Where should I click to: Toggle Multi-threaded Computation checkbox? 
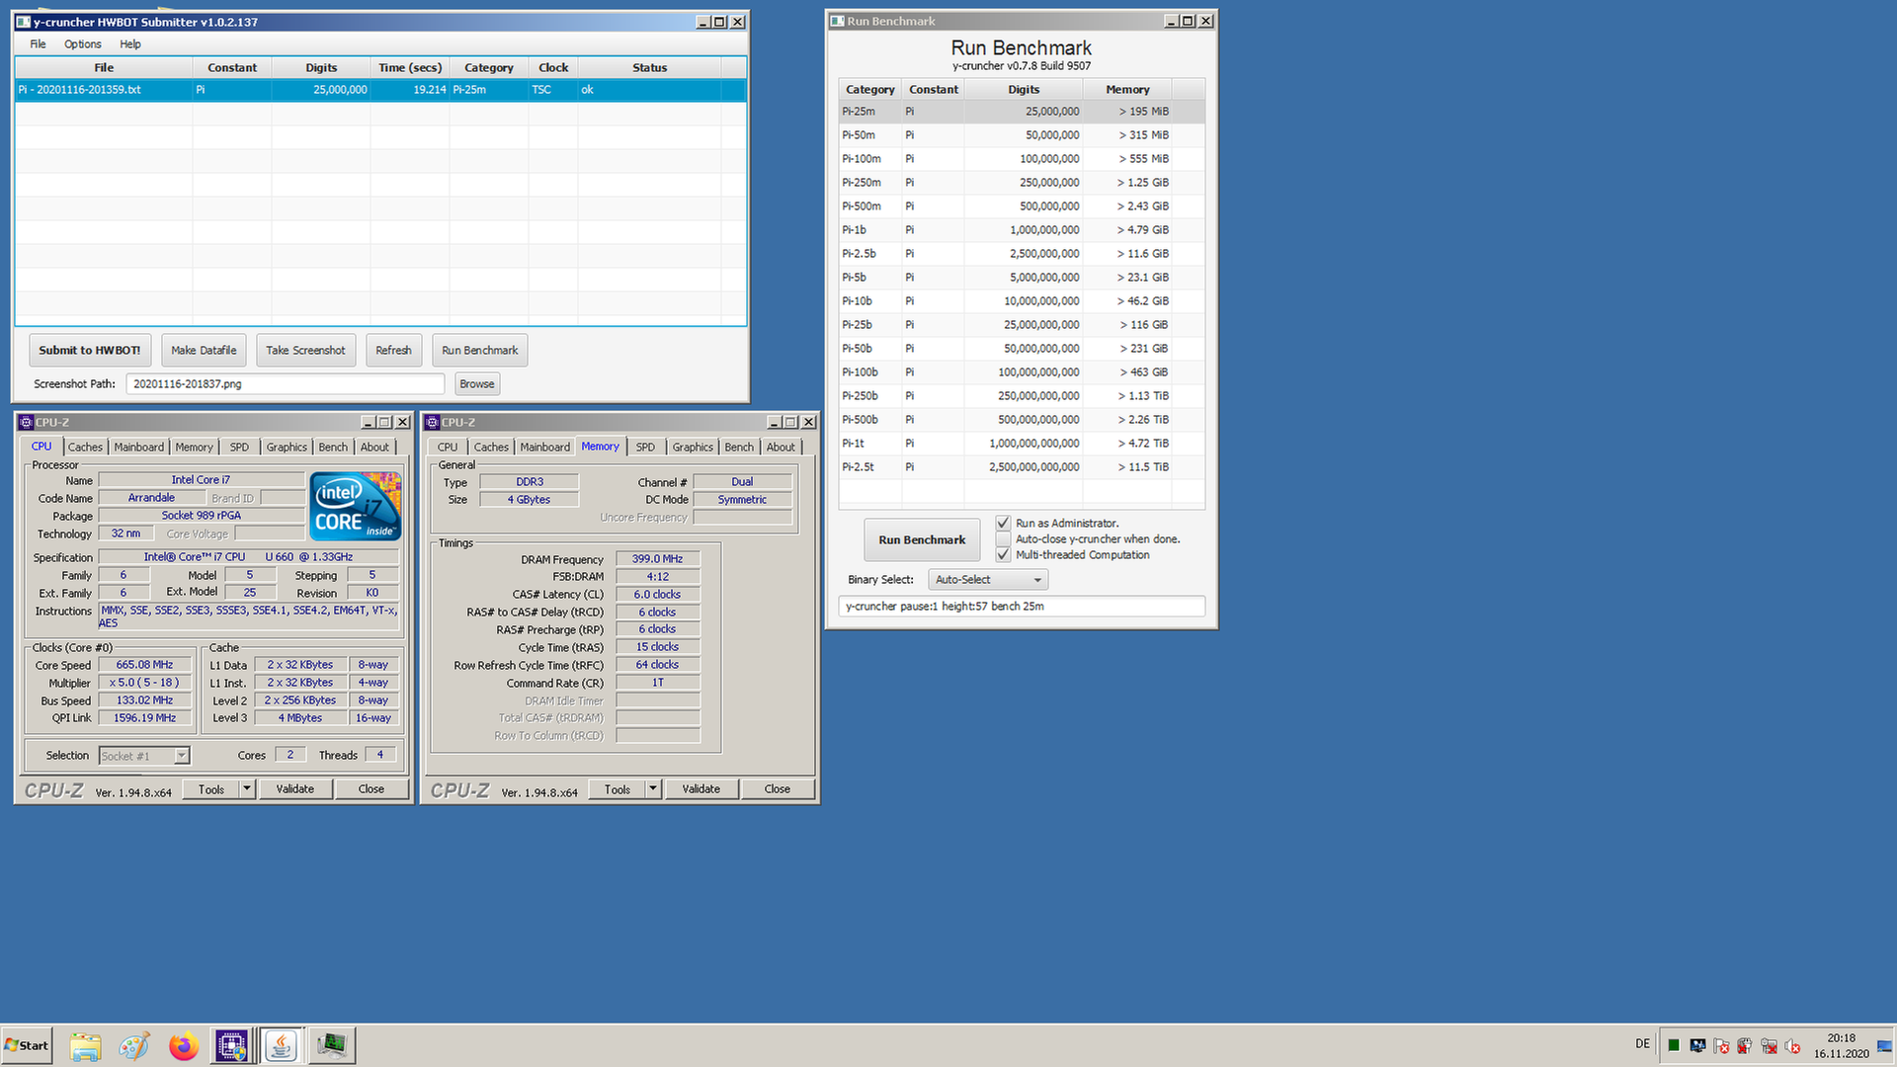point(1003,554)
